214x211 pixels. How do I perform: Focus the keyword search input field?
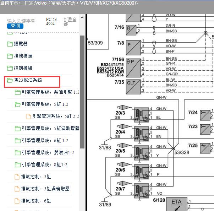coord(21,21)
